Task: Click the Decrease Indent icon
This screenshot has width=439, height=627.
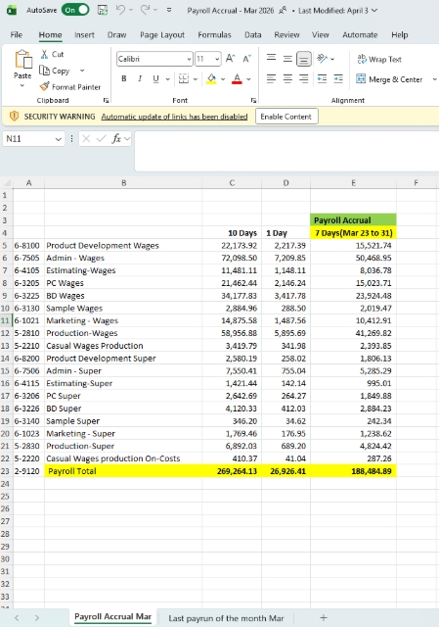Action: click(322, 78)
